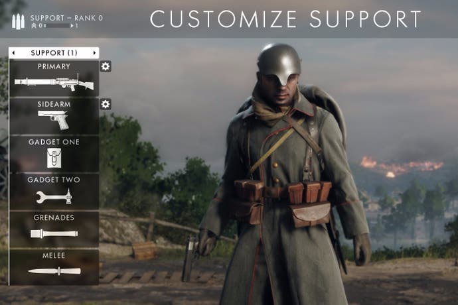Switch to previous loadout with left arrow
This screenshot has width=458, height=305.
pyautogui.click(x=13, y=53)
